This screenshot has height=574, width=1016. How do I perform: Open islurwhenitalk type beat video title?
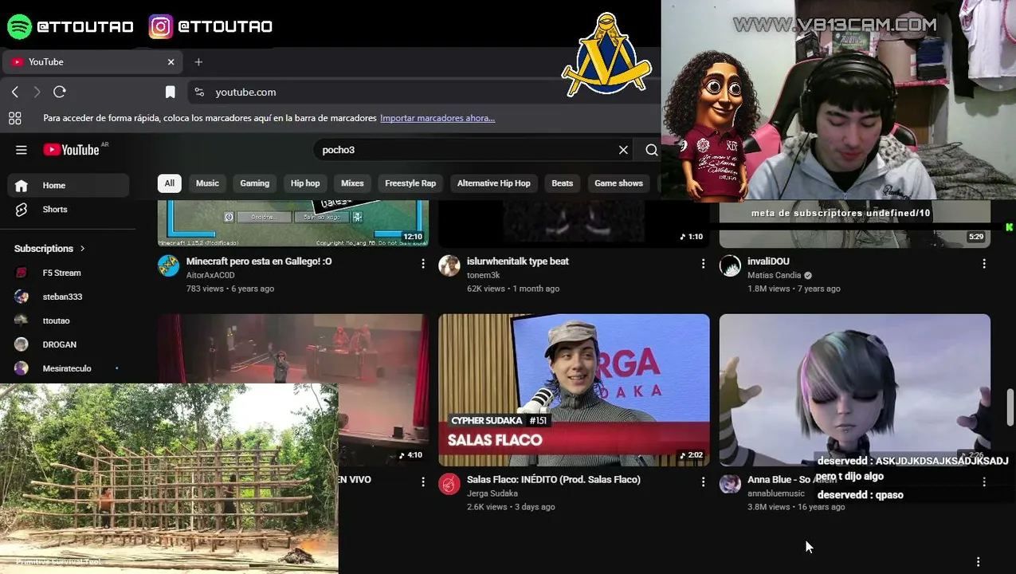coord(518,261)
